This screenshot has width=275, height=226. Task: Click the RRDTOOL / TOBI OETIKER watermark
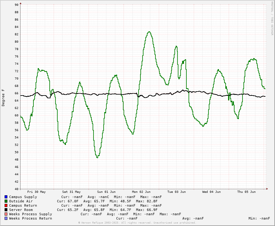click(x=272, y=18)
